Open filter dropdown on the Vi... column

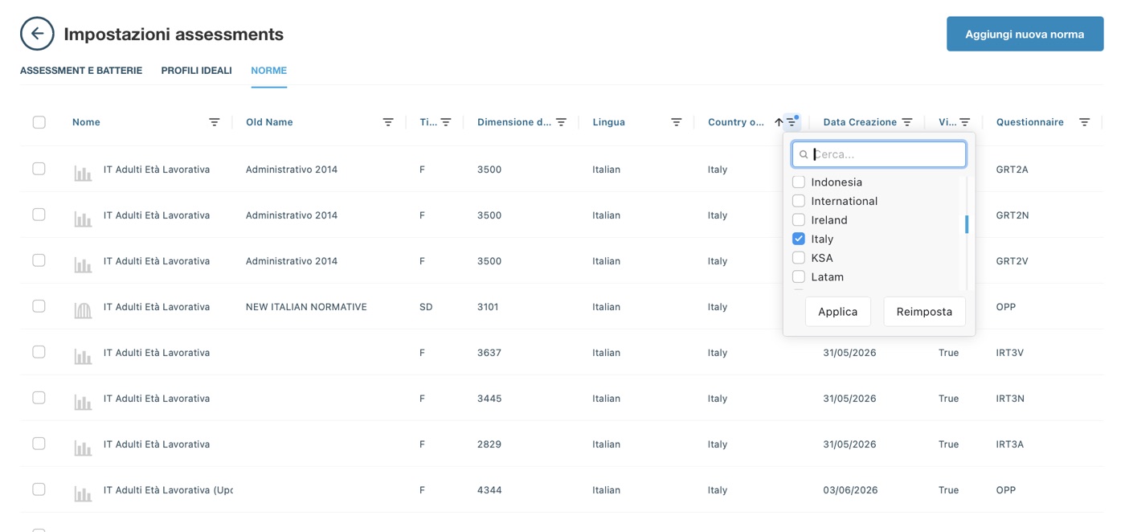[x=965, y=122]
